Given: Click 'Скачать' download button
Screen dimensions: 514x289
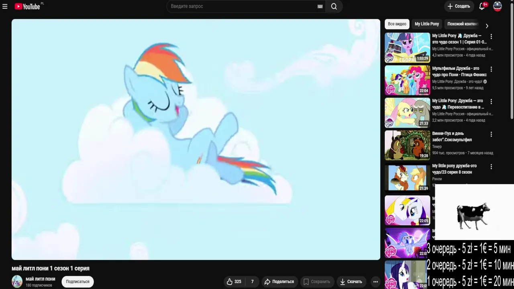Looking at the screenshot, I should point(351,282).
